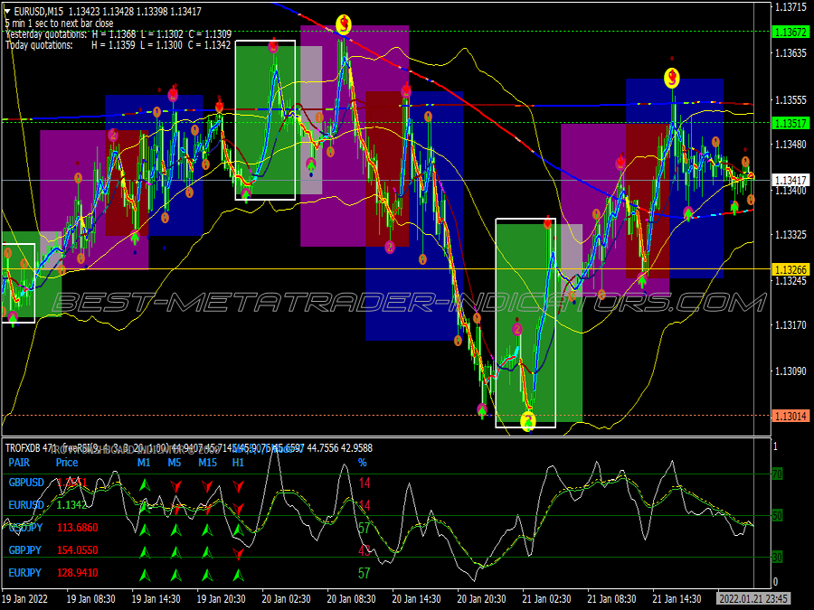Click the yellow sell signal circle at chart top

[343, 23]
